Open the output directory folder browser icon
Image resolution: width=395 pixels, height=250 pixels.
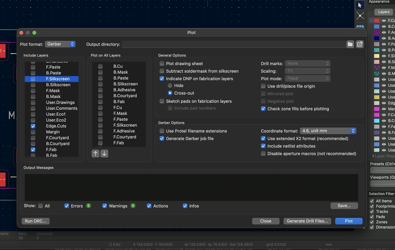click(350, 44)
